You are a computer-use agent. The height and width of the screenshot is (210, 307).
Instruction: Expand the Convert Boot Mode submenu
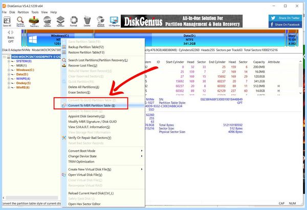(x=142, y=151)
